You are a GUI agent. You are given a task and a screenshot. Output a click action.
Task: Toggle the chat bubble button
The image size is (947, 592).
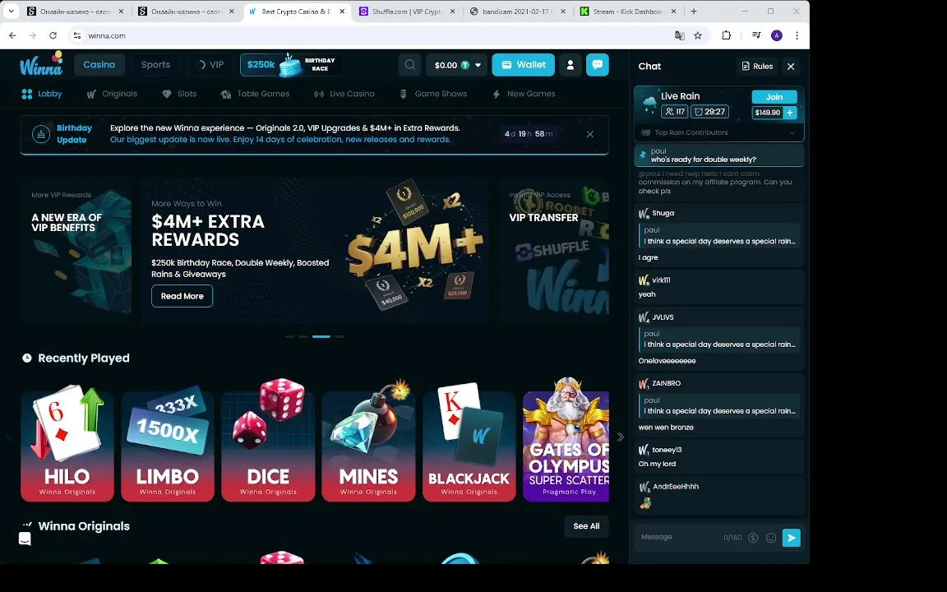[598, 65]
